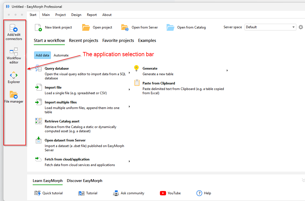Click the Query database heading
The image size is (305, 201).
(57, 68)
